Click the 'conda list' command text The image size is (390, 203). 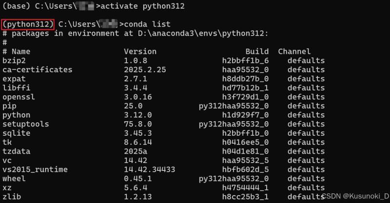click(147, 24)
